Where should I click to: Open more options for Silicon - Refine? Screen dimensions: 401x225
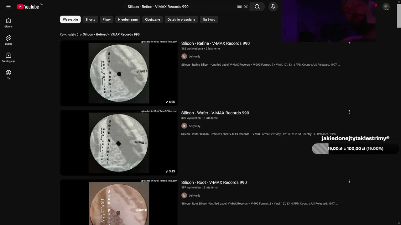point(349,43)
